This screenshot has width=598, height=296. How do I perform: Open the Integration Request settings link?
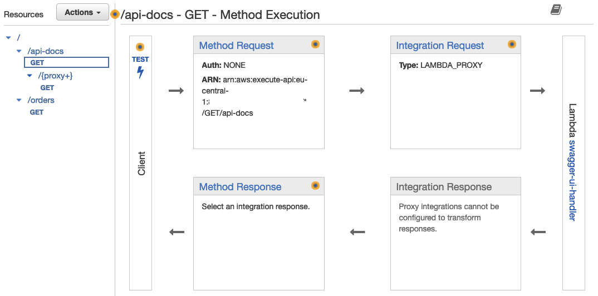coord(440,46)
